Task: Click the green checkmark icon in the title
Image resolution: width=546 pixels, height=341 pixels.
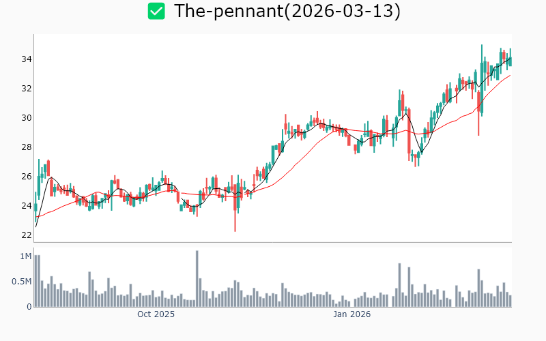Action: 156,11
